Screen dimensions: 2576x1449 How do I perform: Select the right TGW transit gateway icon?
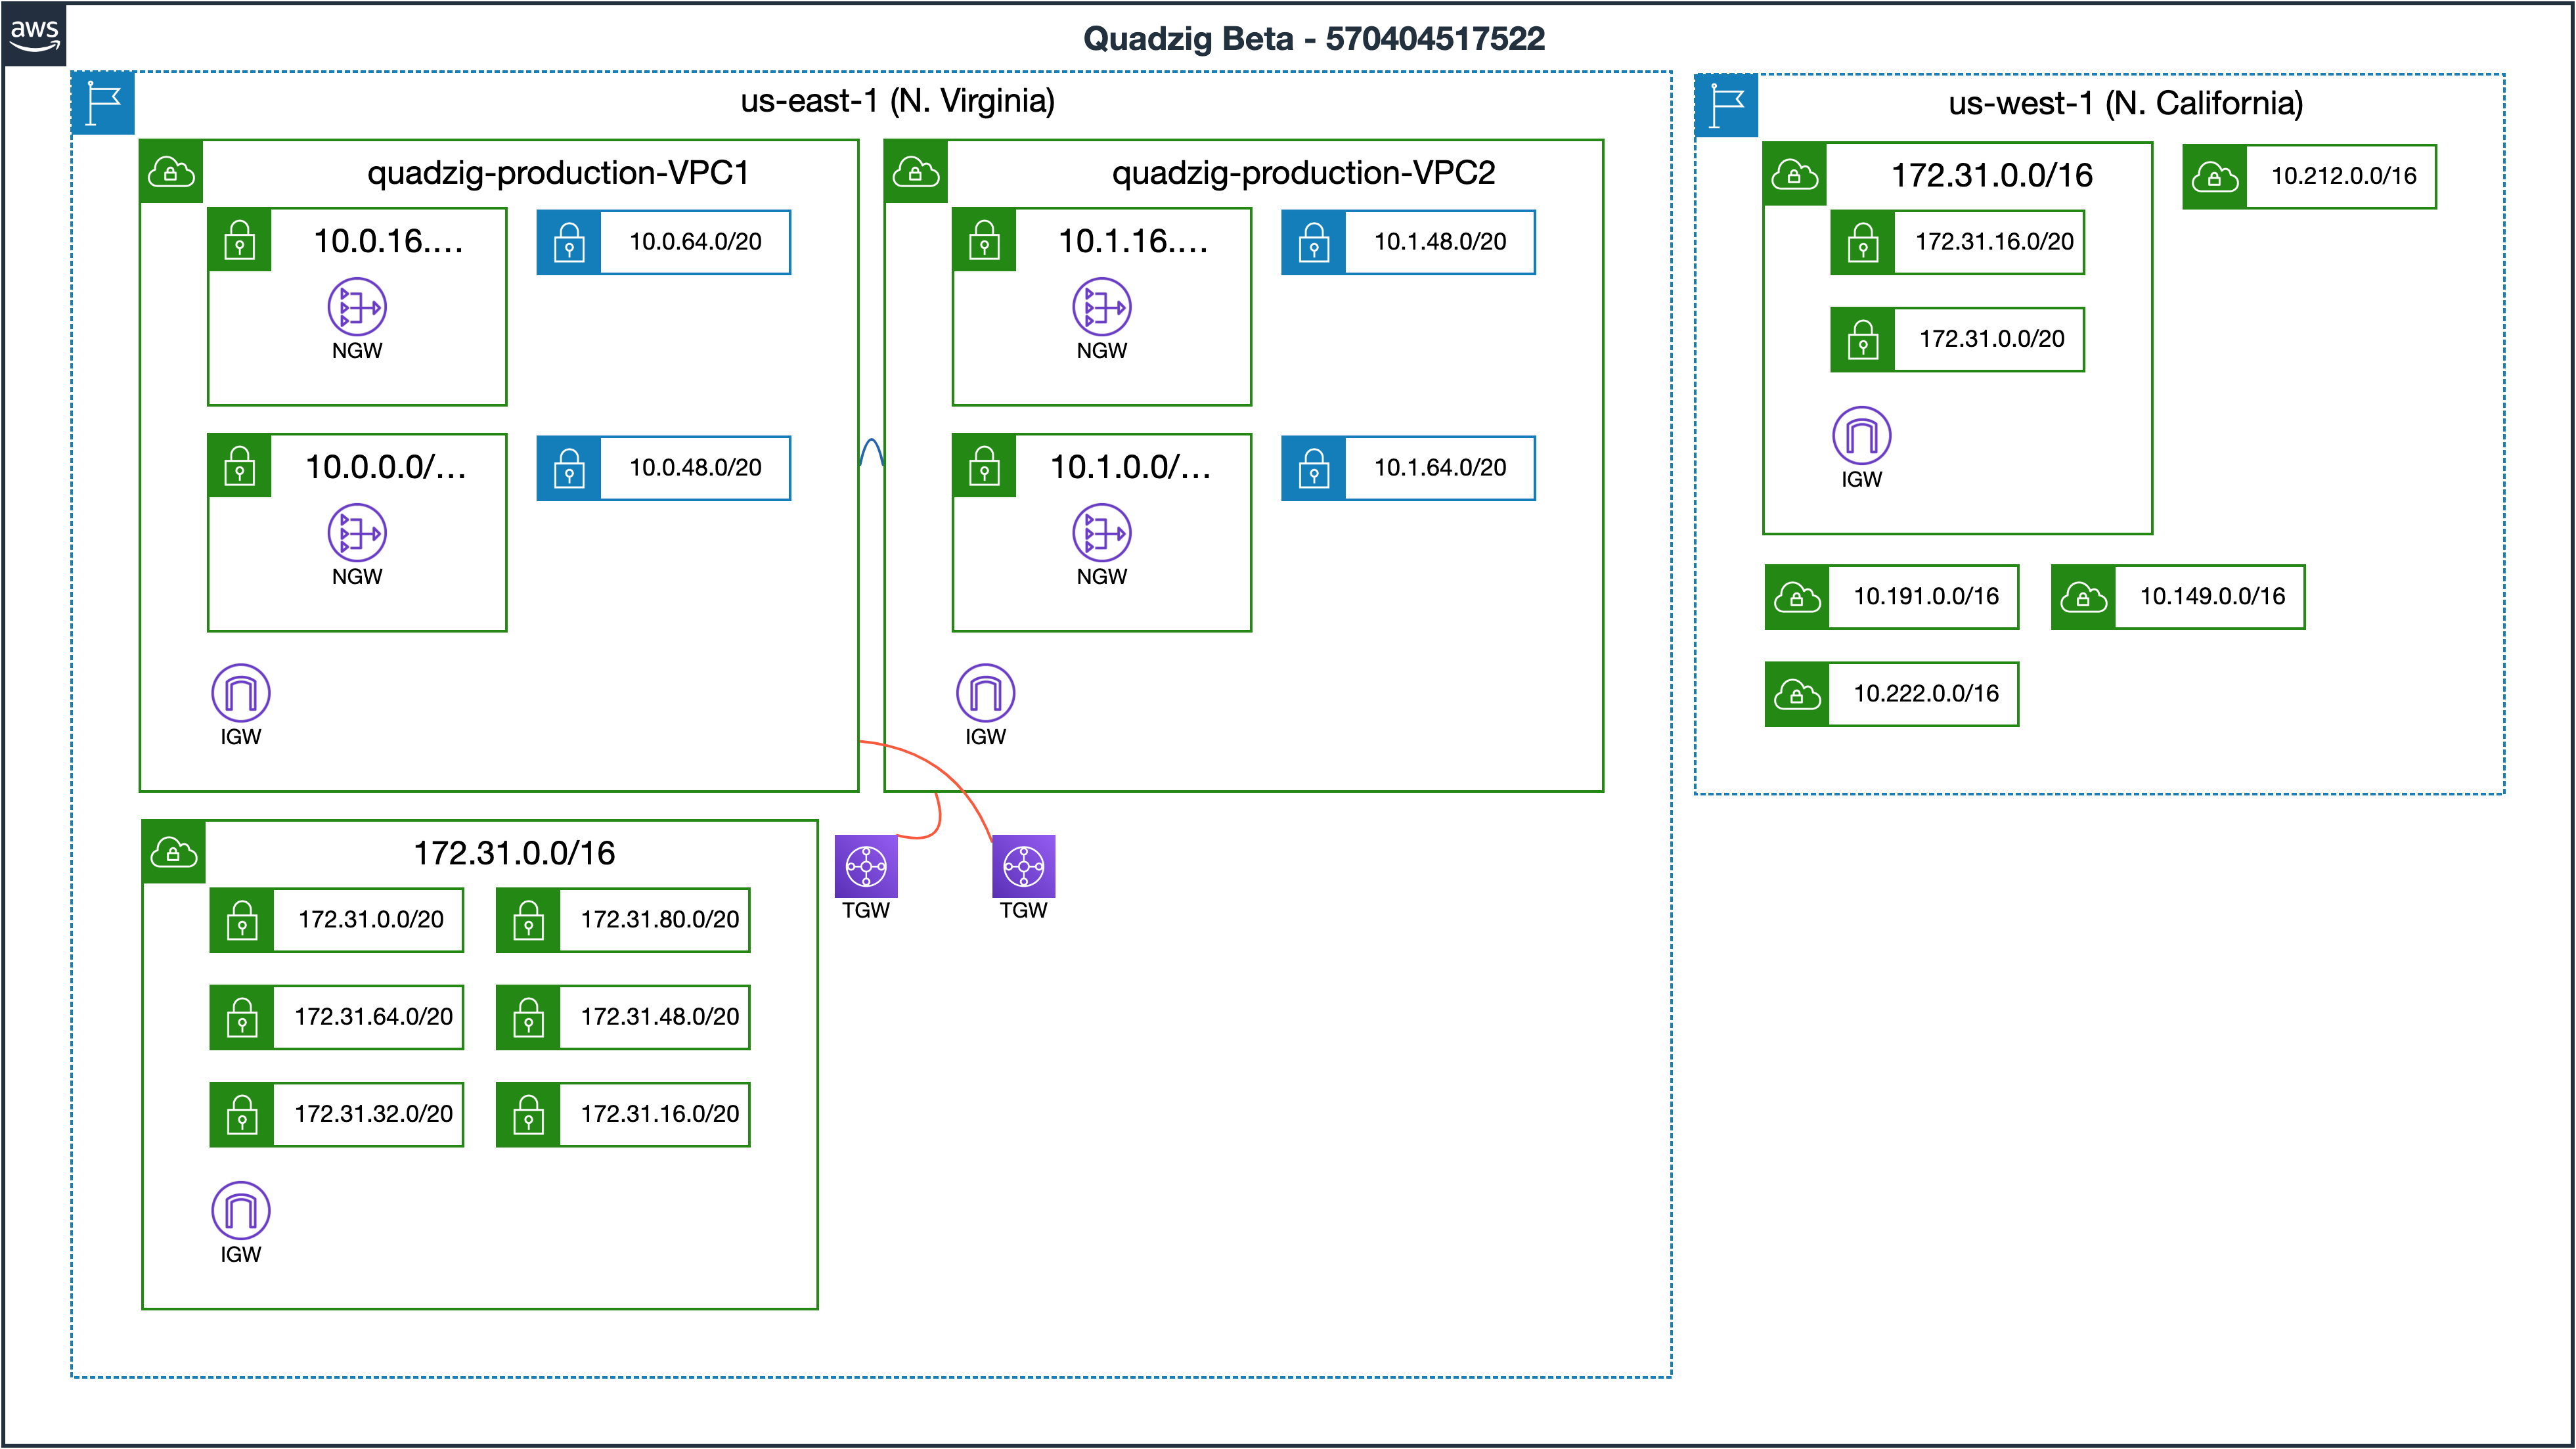(x=1023, y=866)
